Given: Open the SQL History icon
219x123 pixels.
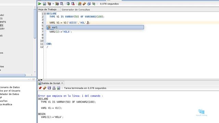Looking at the screenshot, I should [89, 4].
